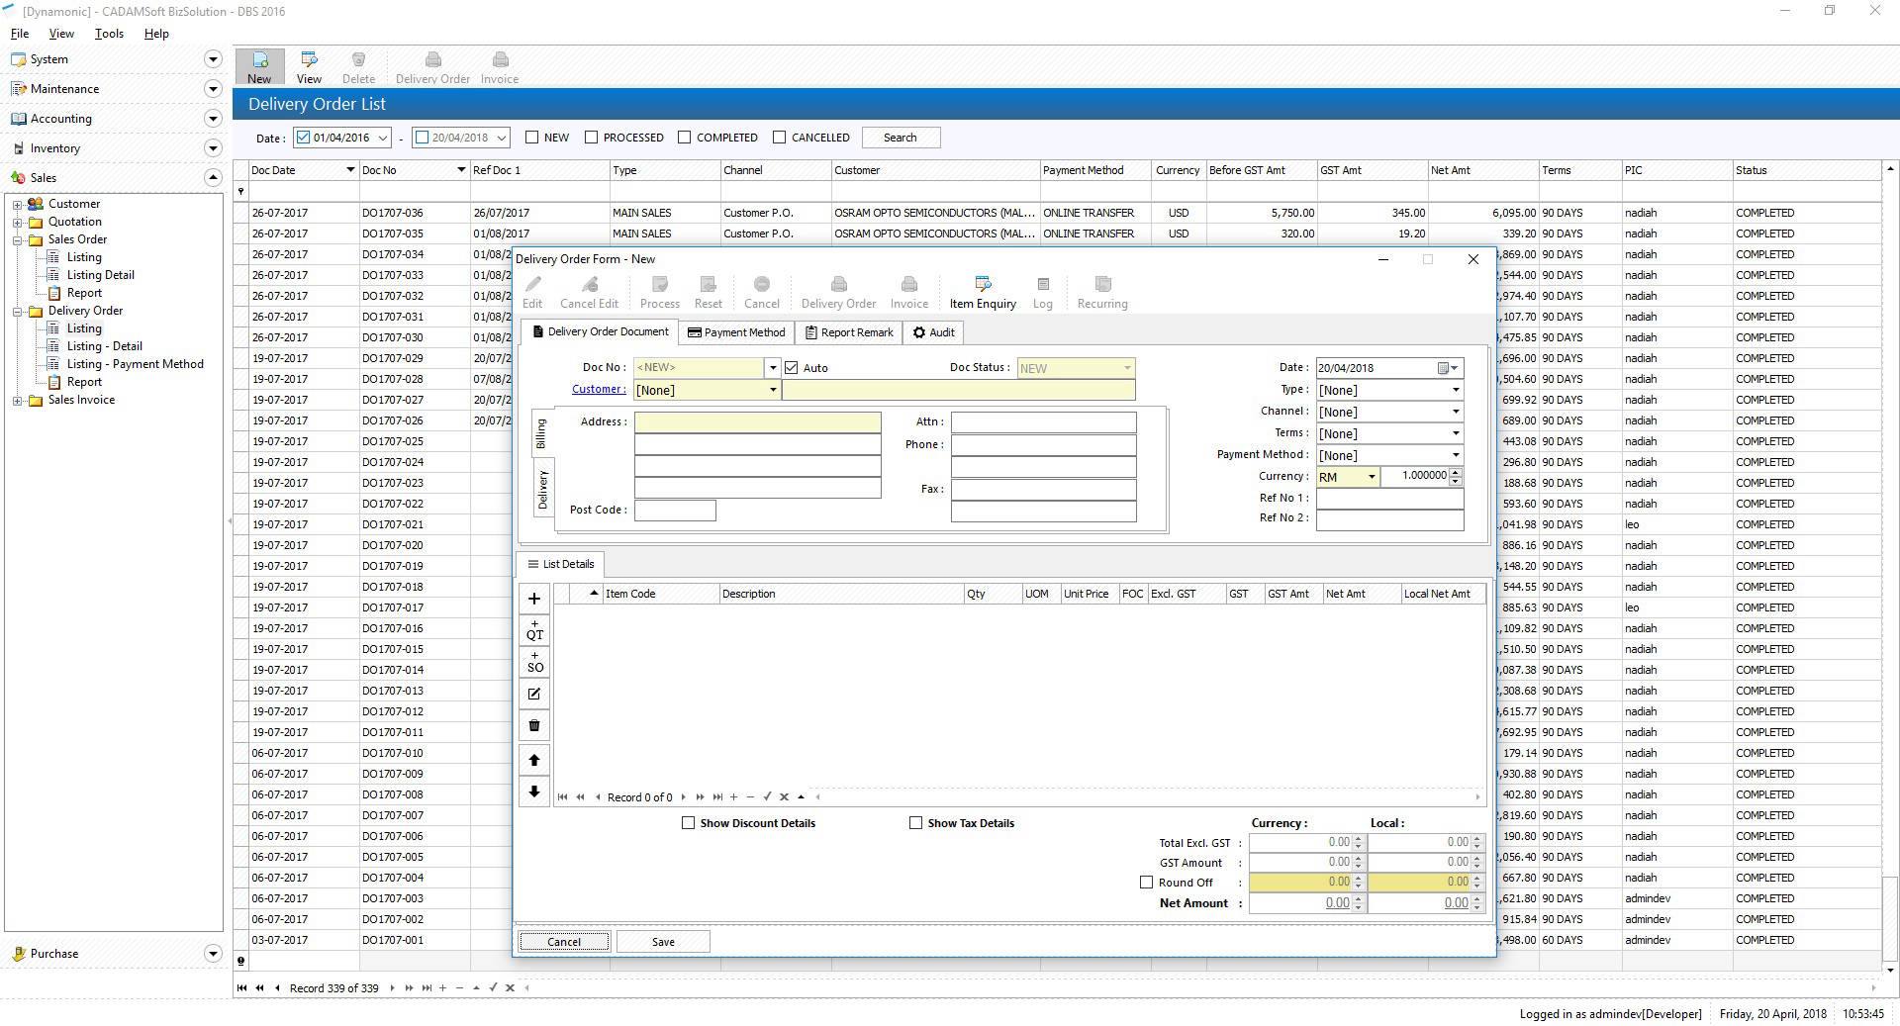This screenshot has height=1026, width=1900.
Task: Click the Ref No 1 input field
Action: click(1389, 499)
